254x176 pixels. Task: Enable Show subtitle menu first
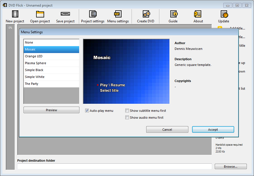127,111
